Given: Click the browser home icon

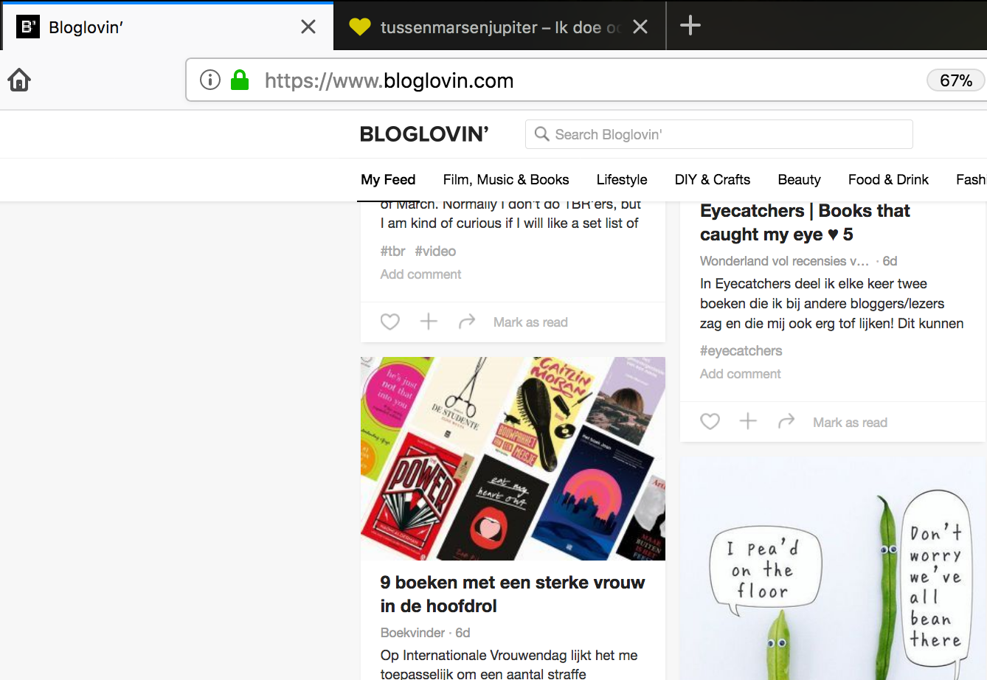Looking at the screenshot, I should [x=19, y=80].
